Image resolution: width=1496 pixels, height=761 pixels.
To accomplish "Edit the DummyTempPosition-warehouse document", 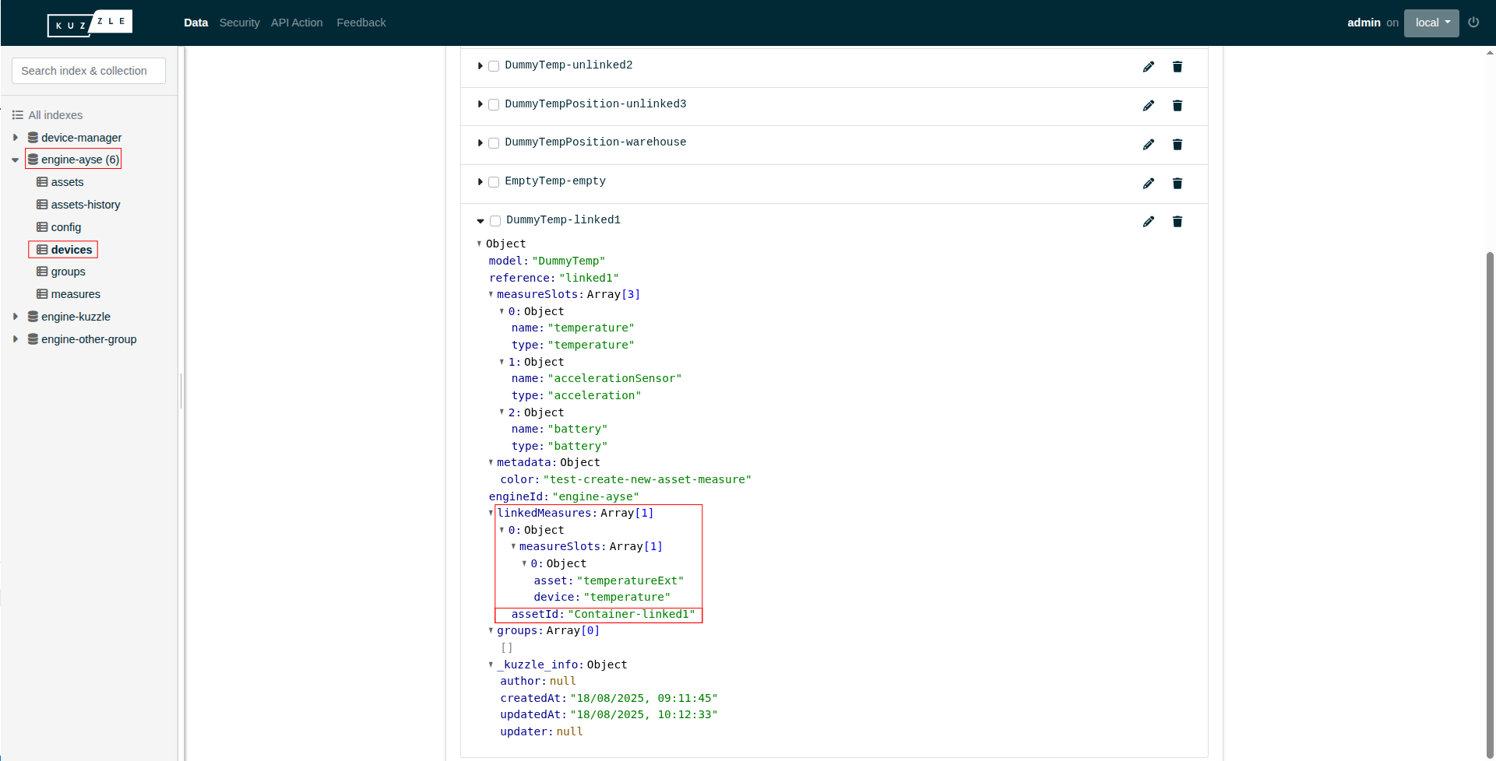I will [1148, 145].
